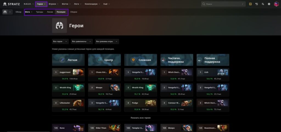281x132 pixels.
Task: Click the yellow square icon beside search
Action: point(250,4)
